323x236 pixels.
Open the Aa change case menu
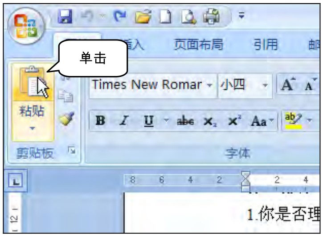click(262, 121)
